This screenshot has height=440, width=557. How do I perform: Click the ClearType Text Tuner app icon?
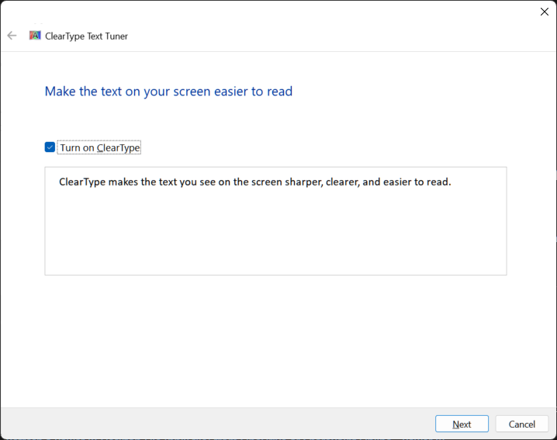pyautogui.click(x=35, y=36)
